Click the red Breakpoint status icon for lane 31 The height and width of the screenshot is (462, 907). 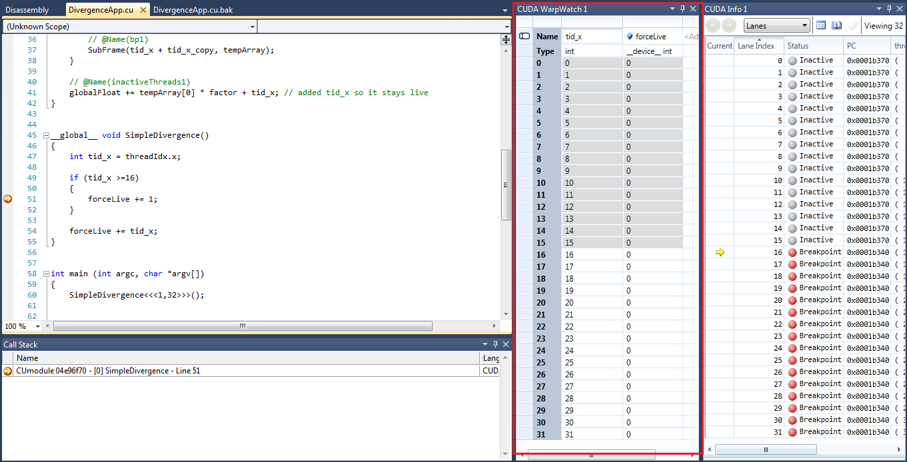(x=792, y=432)
